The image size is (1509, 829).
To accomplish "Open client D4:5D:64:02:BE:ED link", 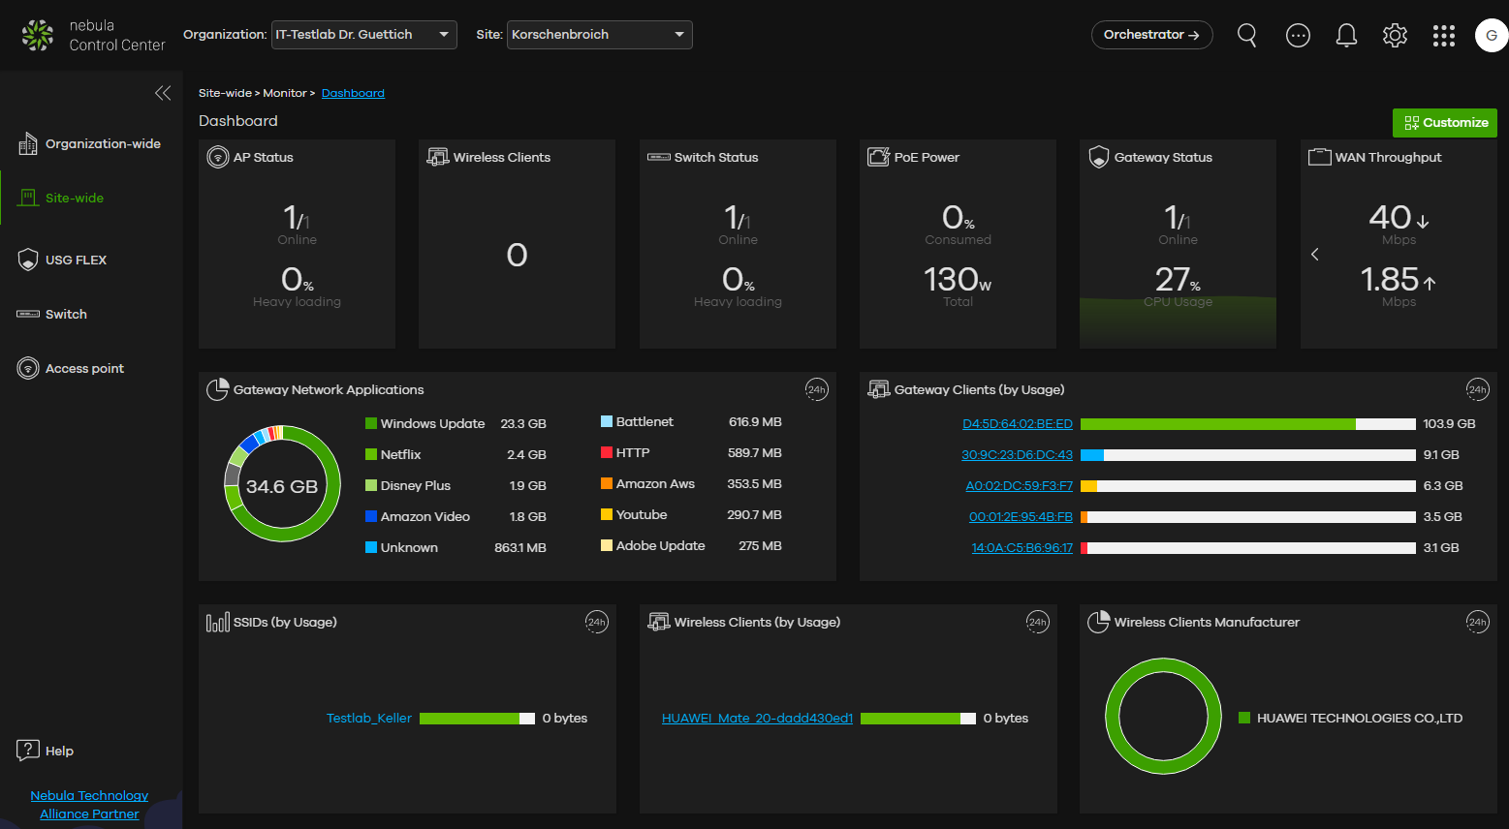I will 1017,424.
